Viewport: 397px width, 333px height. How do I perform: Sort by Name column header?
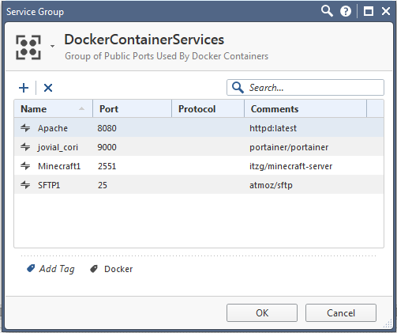(53, 108)
